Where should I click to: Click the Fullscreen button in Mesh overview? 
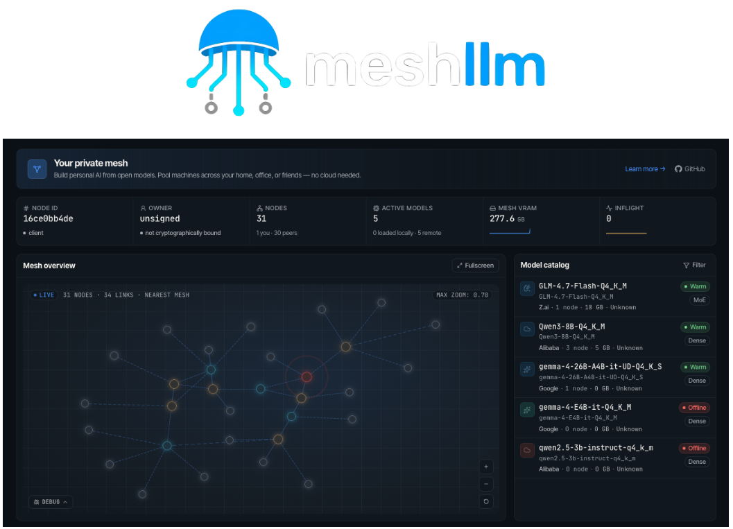pyautogui.click(x=476, y=266)
